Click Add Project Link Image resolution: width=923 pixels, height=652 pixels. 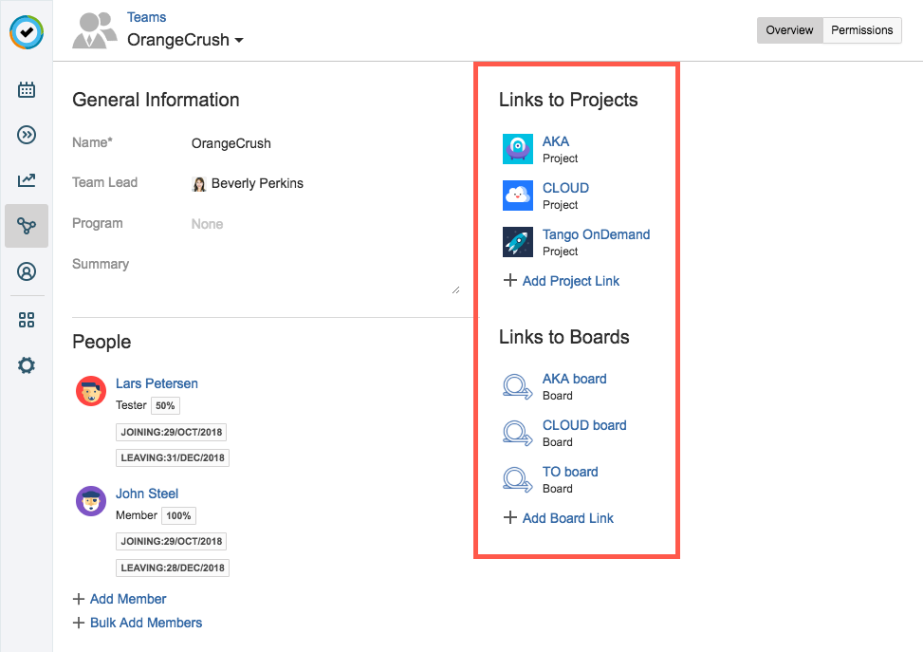click(570, 281)
